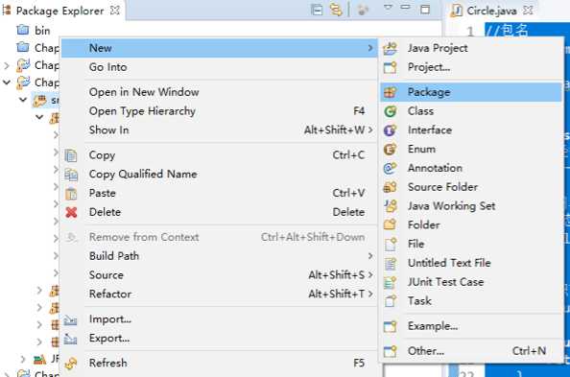Open the Package Explorer View Menu triangle
Image resolution: width=570 pixels, height=377 pixels.
389,8
